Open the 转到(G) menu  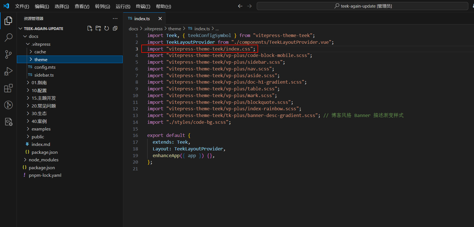point(102,6)
